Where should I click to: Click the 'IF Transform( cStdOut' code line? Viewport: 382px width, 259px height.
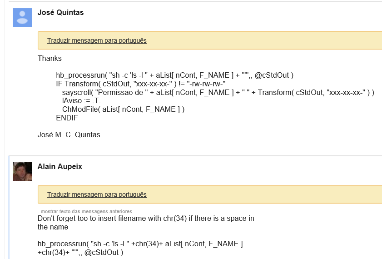point(141,84)
